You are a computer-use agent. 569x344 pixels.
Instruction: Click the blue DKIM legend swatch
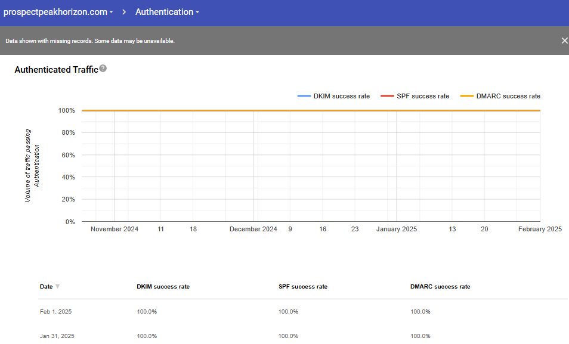[304, 96]
